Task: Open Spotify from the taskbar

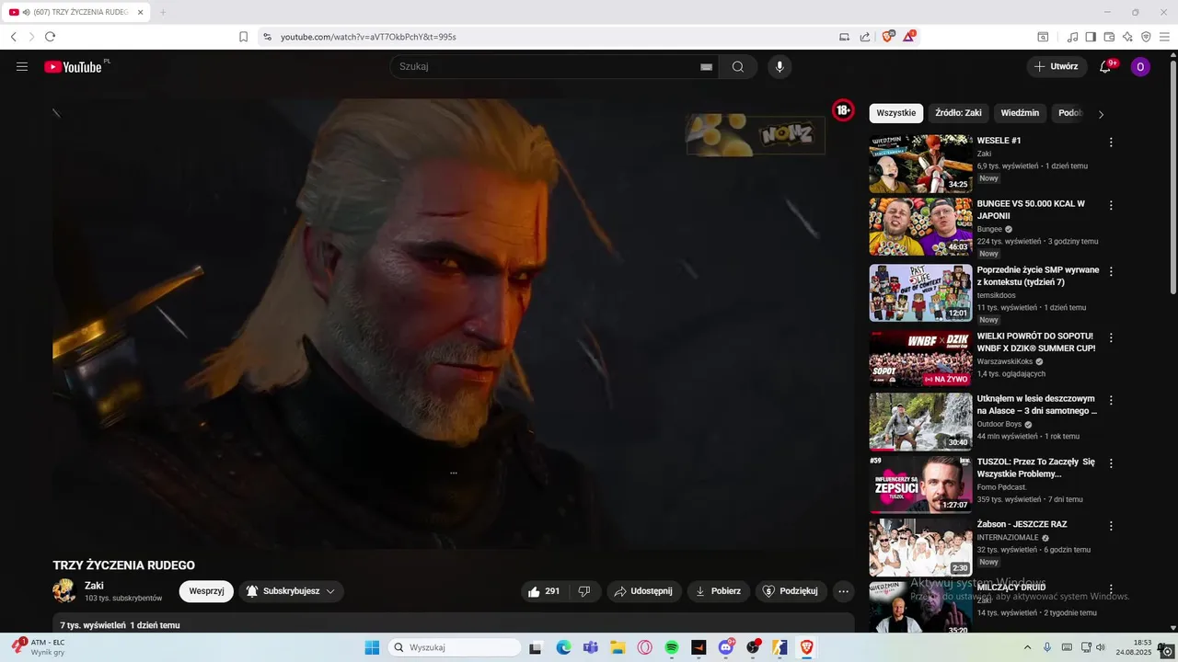Action: [x=672, y=647]
